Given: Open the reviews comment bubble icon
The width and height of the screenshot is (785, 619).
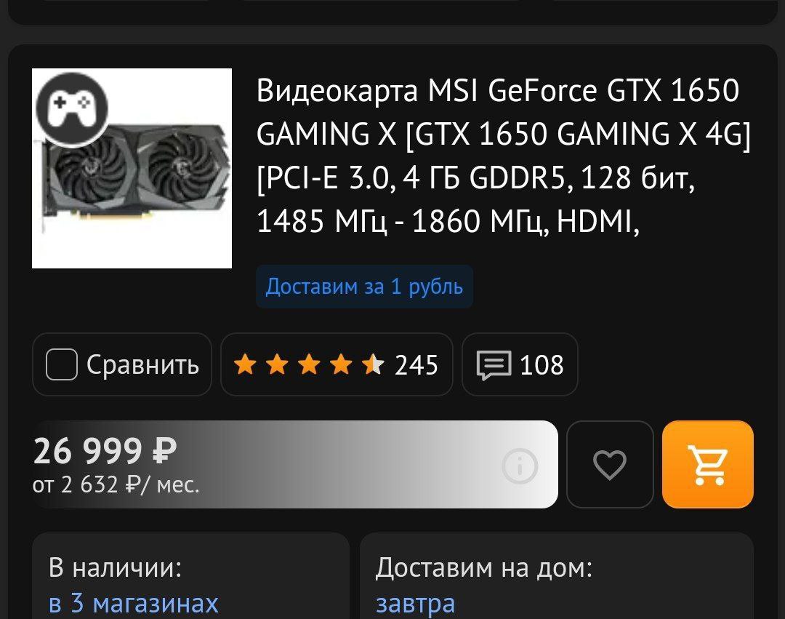Looking at the screenshot, I should pyautogui.click(x=494, y=364).
